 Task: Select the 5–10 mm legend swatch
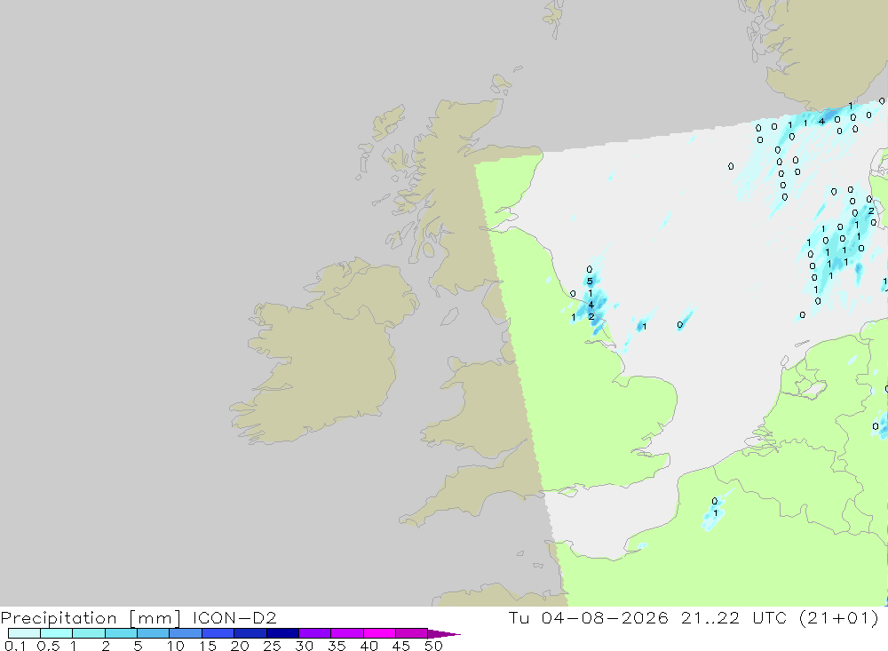[154, 633]
